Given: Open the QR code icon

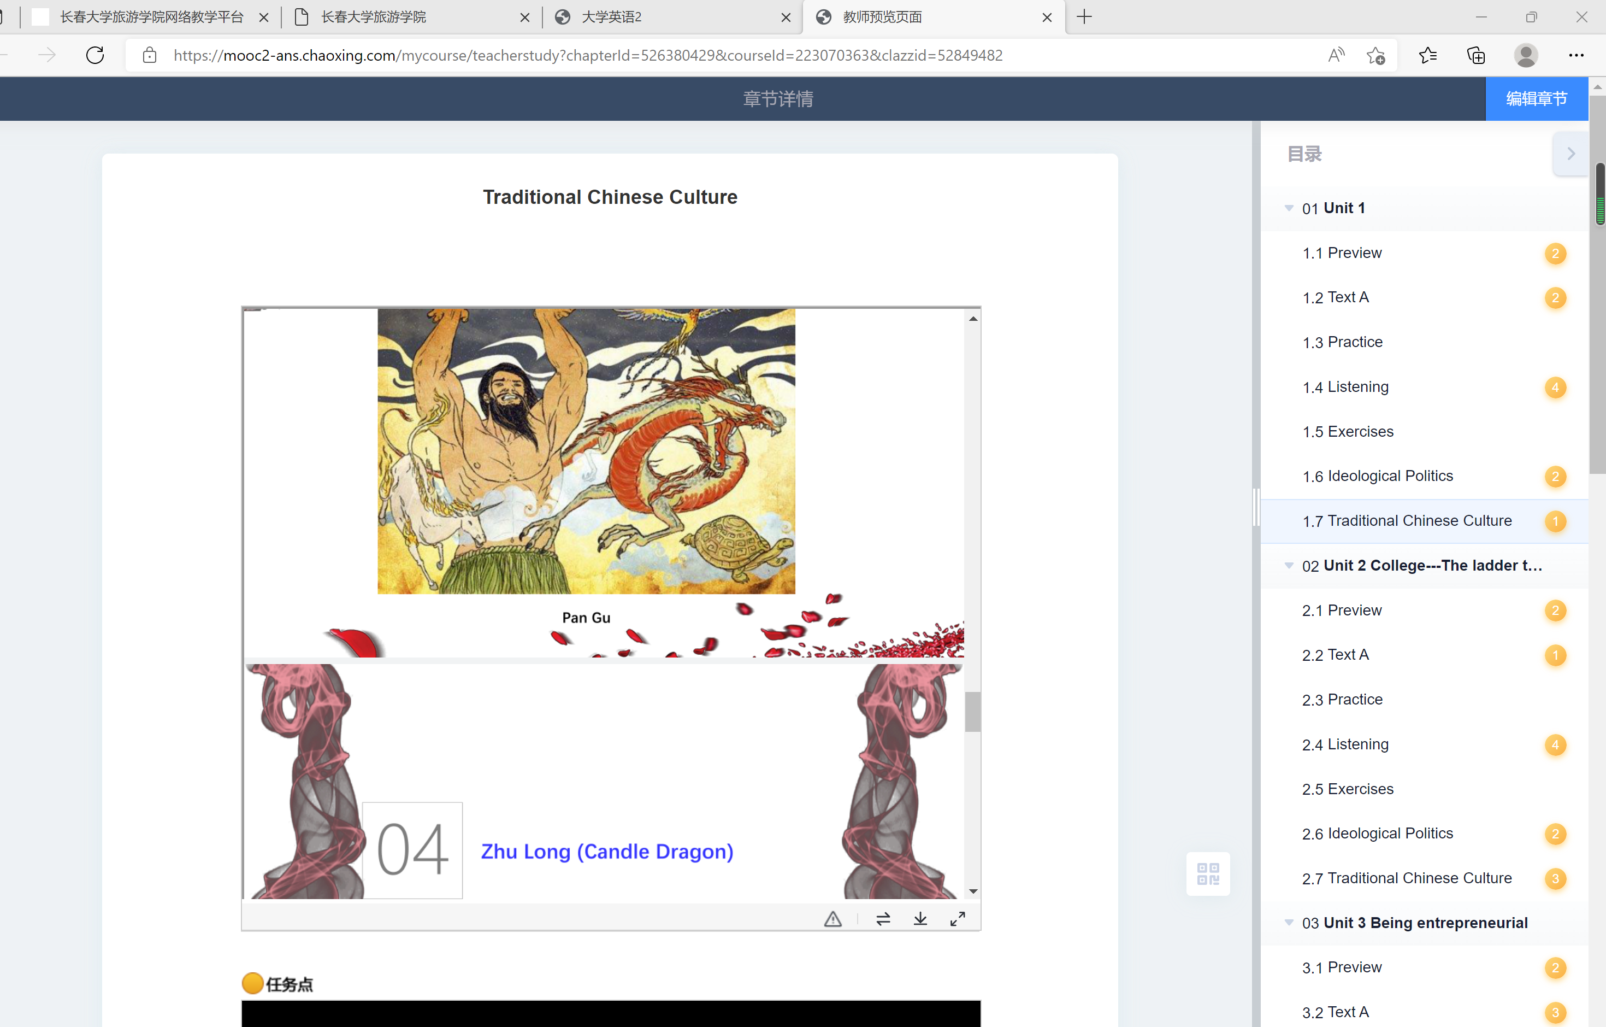Looking at the screenshot, I should coord(1208,873).
